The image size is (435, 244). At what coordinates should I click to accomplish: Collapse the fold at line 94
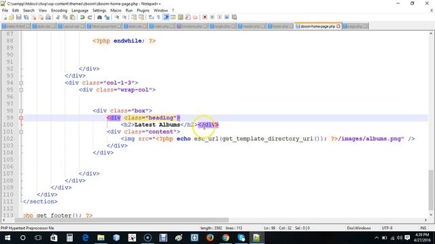tap(21, 83)
